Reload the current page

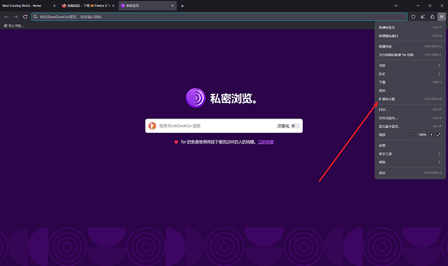pos(25,17)
